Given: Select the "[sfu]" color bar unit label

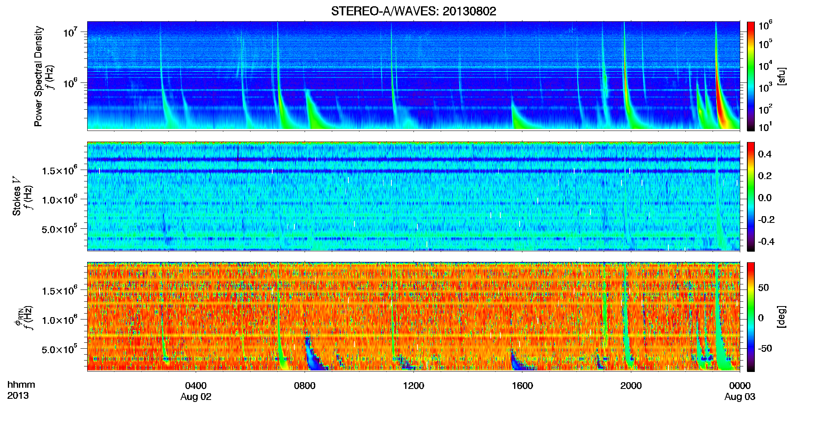Looking at the screenshot, I should [782, 76].
